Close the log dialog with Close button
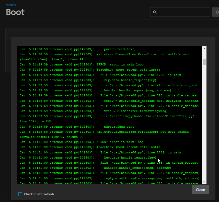219x202 pixels. pyautogui.click(x=201, y=190)
